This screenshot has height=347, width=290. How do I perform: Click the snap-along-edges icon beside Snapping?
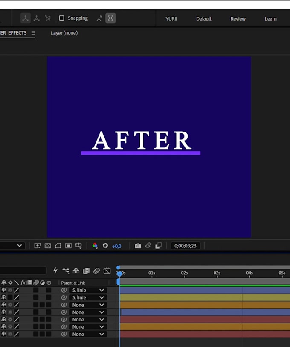point(99,18)
